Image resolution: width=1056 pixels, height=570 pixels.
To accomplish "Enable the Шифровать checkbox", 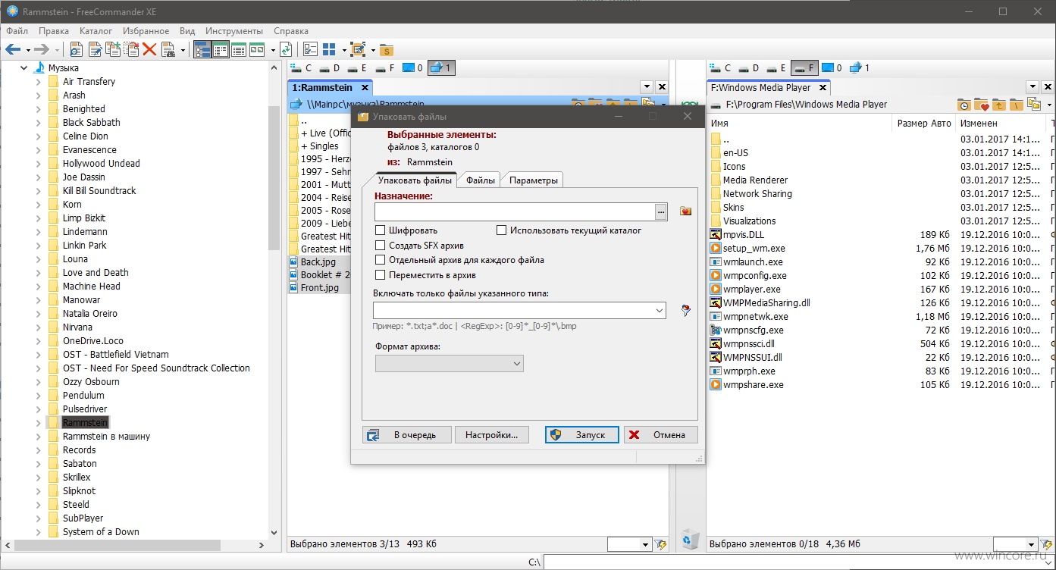I will 381,230.
